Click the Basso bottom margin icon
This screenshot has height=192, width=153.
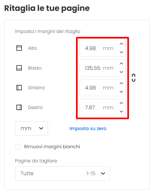(x=19, y=68)
